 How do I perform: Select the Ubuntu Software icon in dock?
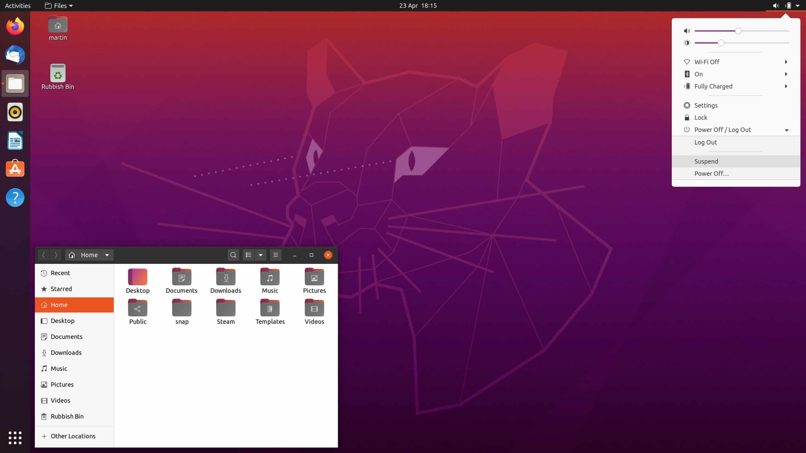tap(15, 169)
